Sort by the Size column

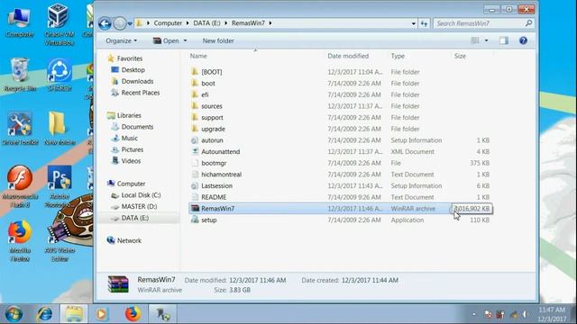point(460,56)
